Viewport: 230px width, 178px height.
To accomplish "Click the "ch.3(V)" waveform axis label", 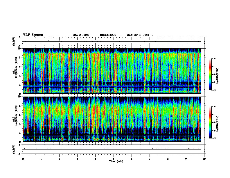I will pos(14,149).
